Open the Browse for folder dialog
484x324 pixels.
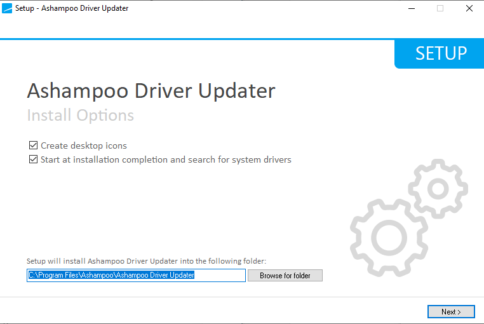(x=285, y=276)
